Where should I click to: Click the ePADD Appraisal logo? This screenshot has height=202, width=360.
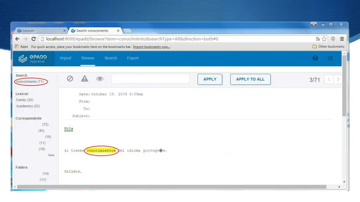(x=33, y=59)
